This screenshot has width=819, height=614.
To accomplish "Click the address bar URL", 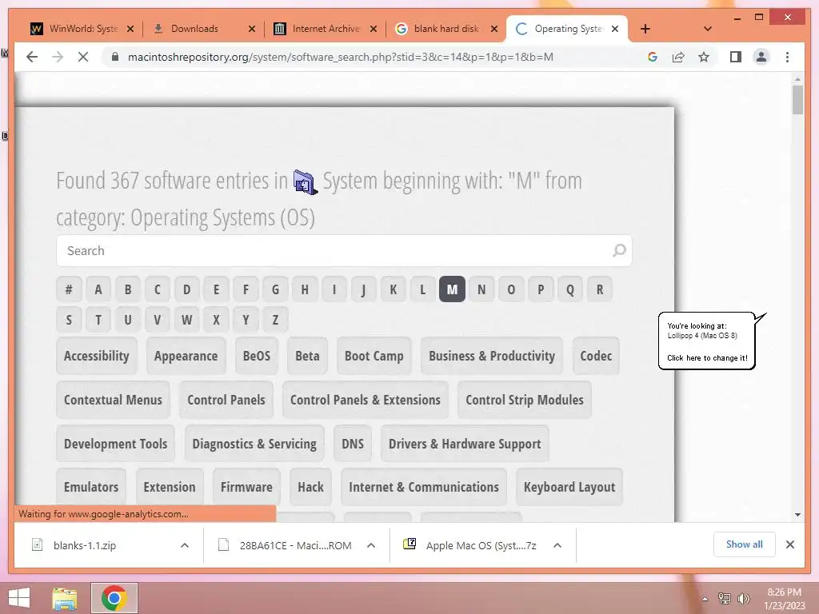I will tap(341, 57).
